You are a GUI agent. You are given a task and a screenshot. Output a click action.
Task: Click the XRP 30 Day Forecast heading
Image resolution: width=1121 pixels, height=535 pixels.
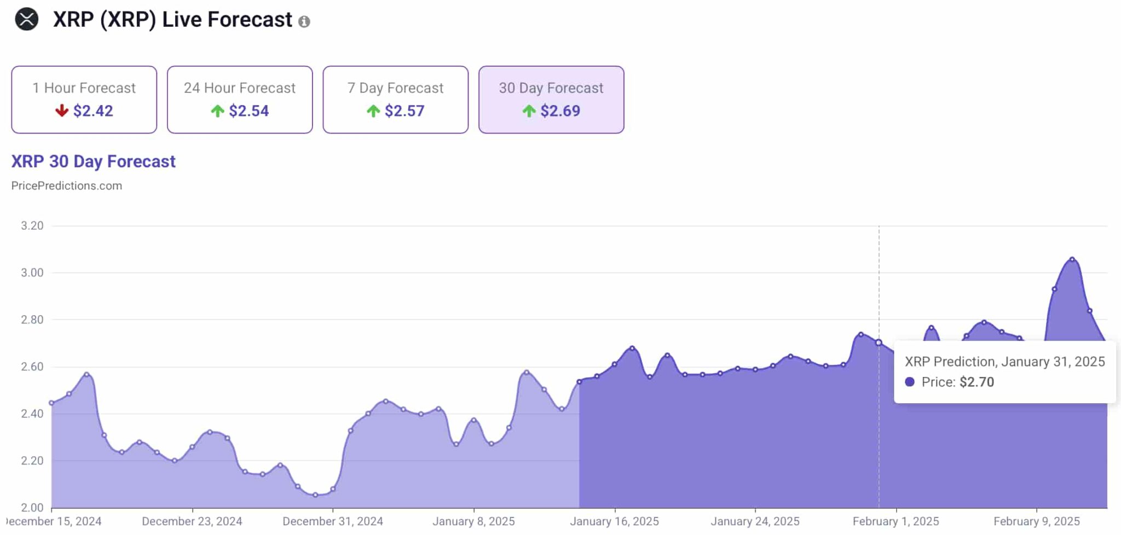click(x=94, y=161)
